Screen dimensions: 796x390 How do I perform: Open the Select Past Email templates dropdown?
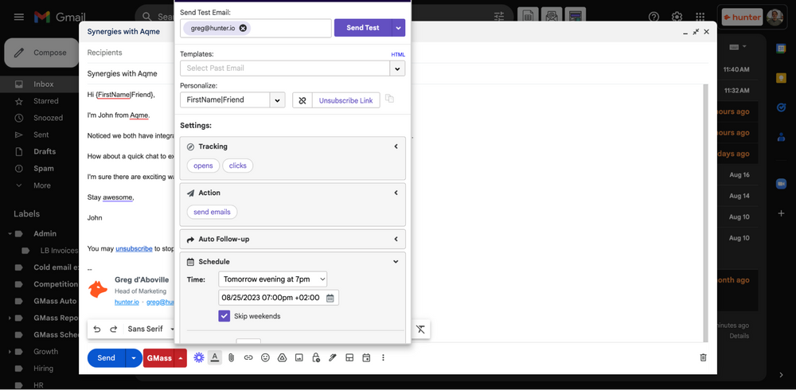pos(396,68)
